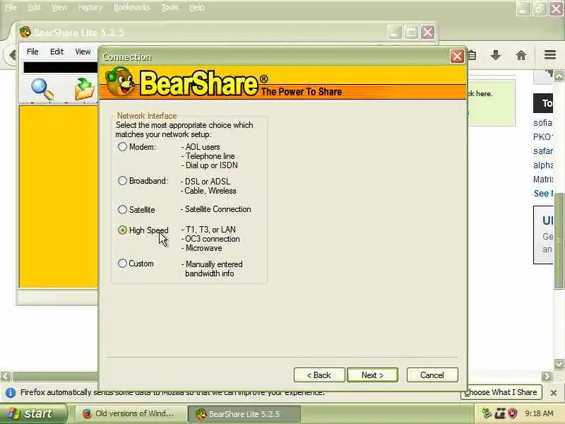Screen dimensions: 565x424
Task: Click the Firefox info notification icon
Action: coord(11,392)
